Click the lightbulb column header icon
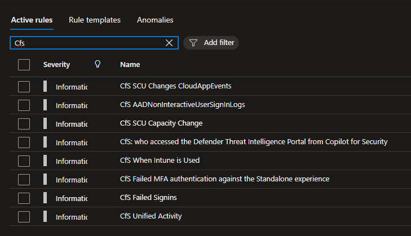Screen dimensions: 411x236 pyautogui.click(x=98, y=64)
